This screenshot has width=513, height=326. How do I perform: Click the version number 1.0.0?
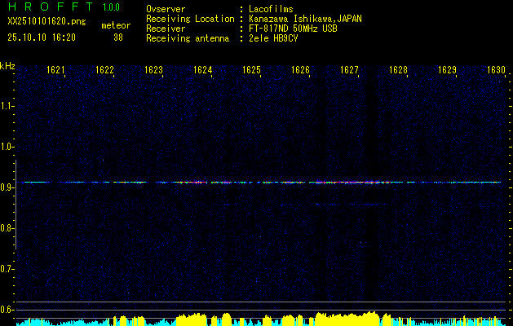pos(113,8)
